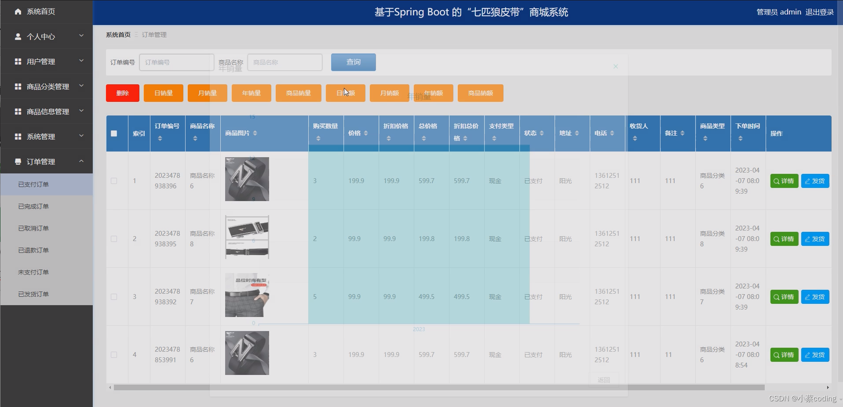The image size is (843, 407).
Task: Sort by 收货人 column arrows
Action: pos(635,138)
